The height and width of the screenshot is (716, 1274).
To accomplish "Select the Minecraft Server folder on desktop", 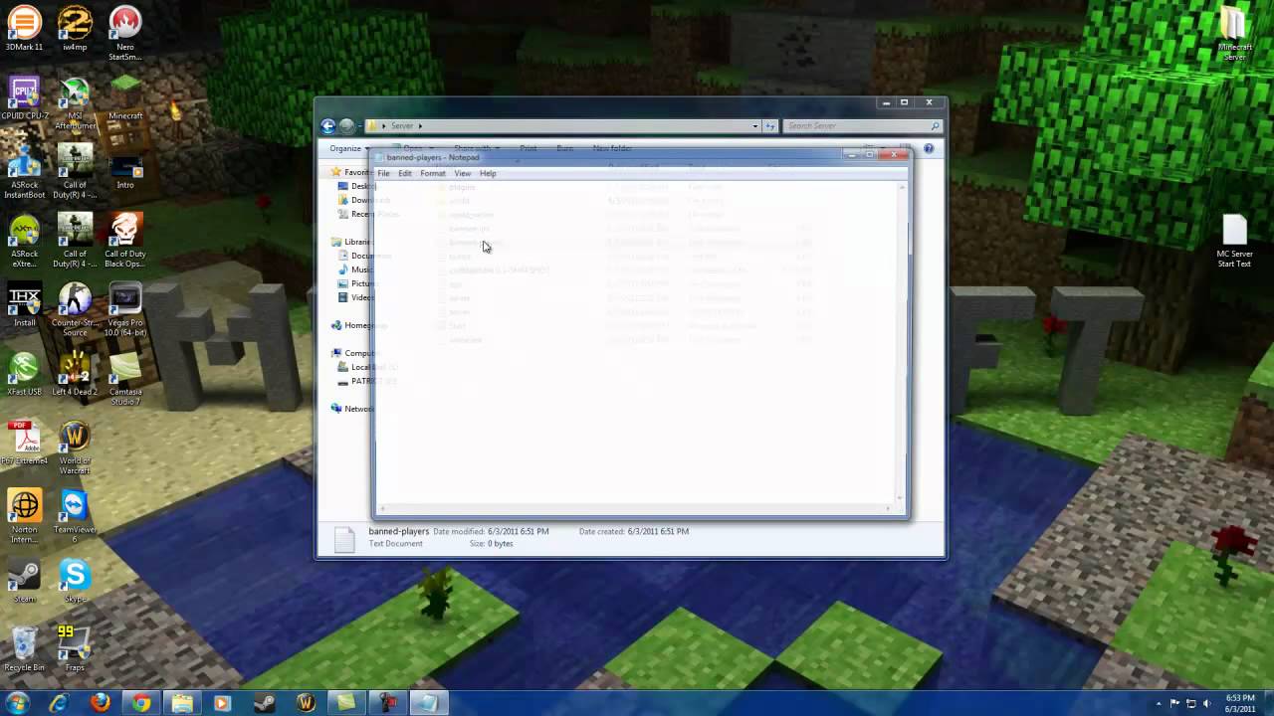I will pyautogui.click(x=1234, y=34).
